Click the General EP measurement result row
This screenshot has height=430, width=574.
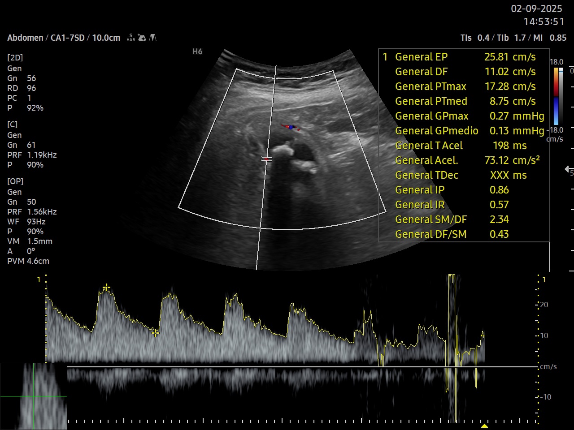(x=464, y=57)
